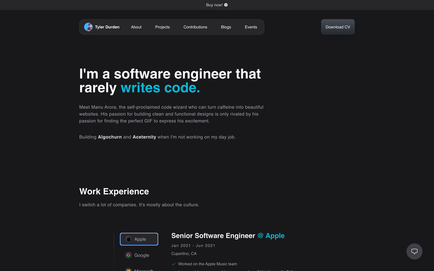
Task: Open the Contributions nav link
Action: tap(195, 27)
